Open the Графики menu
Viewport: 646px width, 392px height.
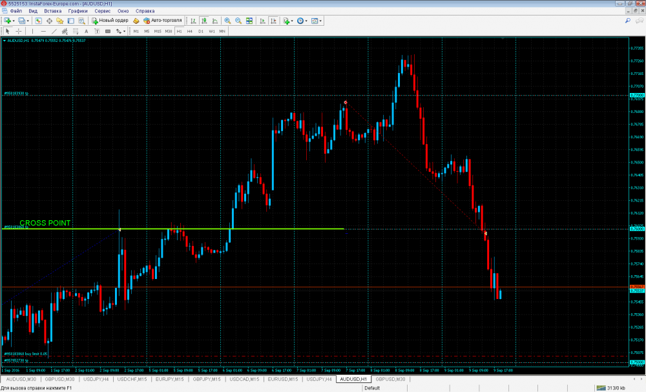tap(78, 11)
